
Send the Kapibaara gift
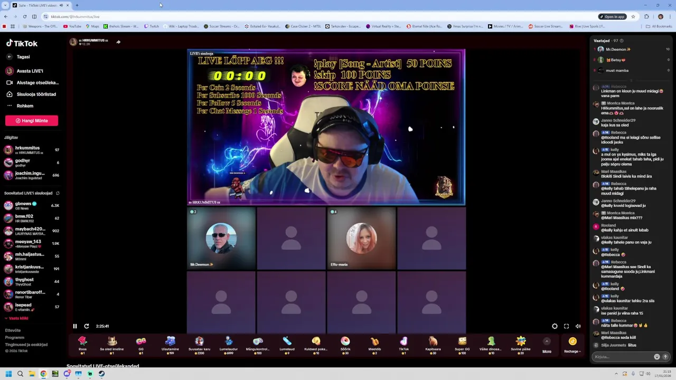(433, 345)
